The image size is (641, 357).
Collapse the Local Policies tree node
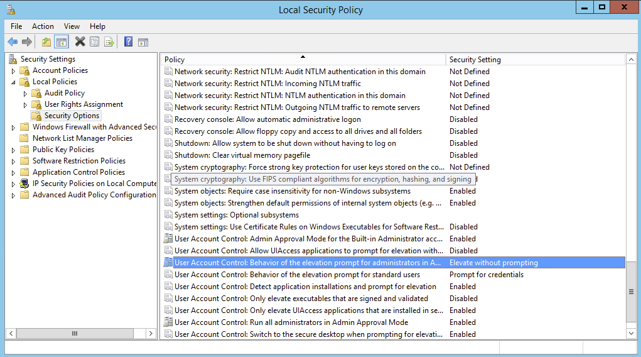click(x=14, y=82)
